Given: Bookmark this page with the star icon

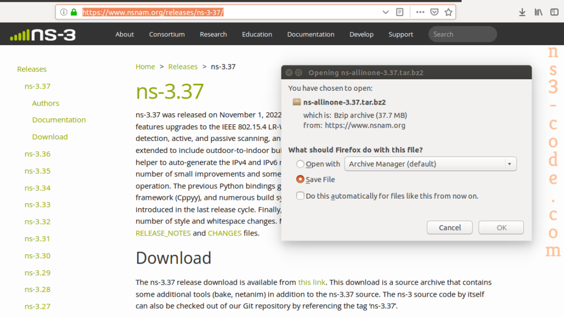Looking at the screenshot, I should (x=448, y=12).
